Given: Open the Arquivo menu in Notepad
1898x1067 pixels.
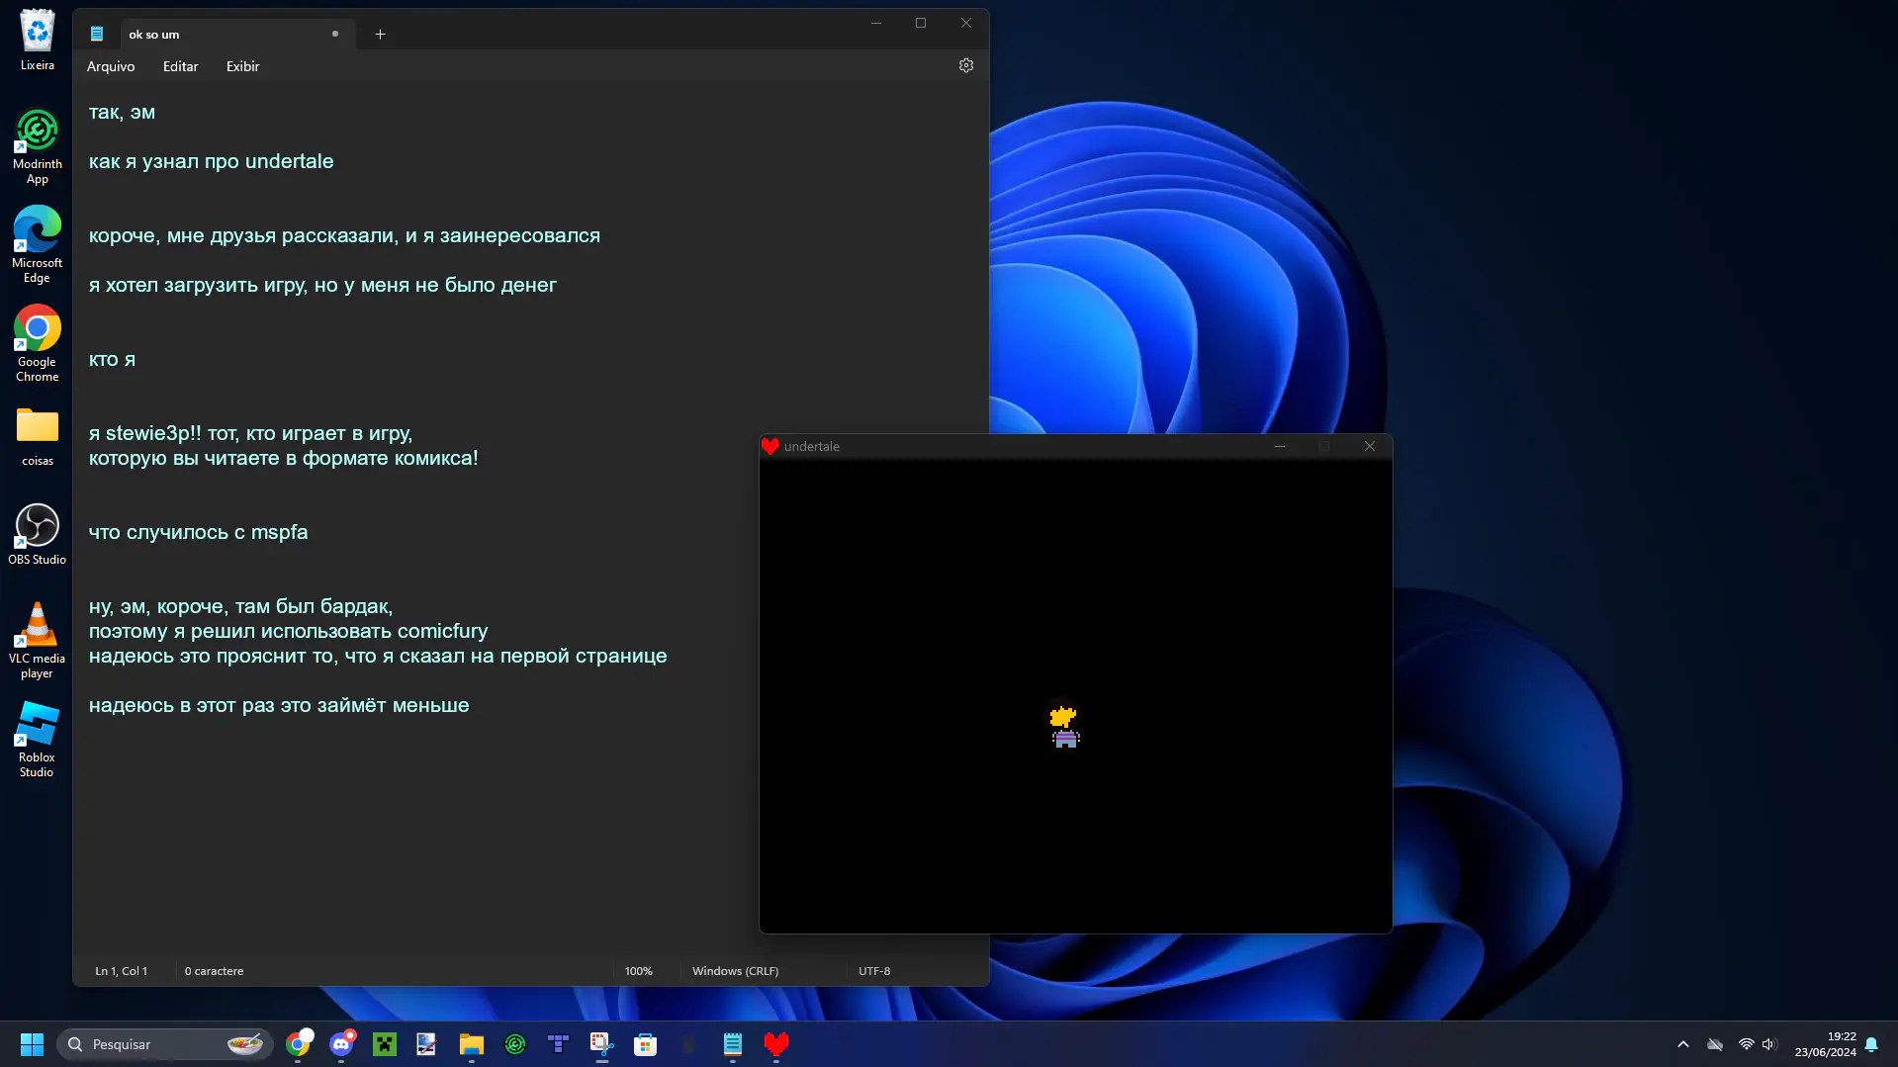Looking at the screenshot, I should pos(111,66).
